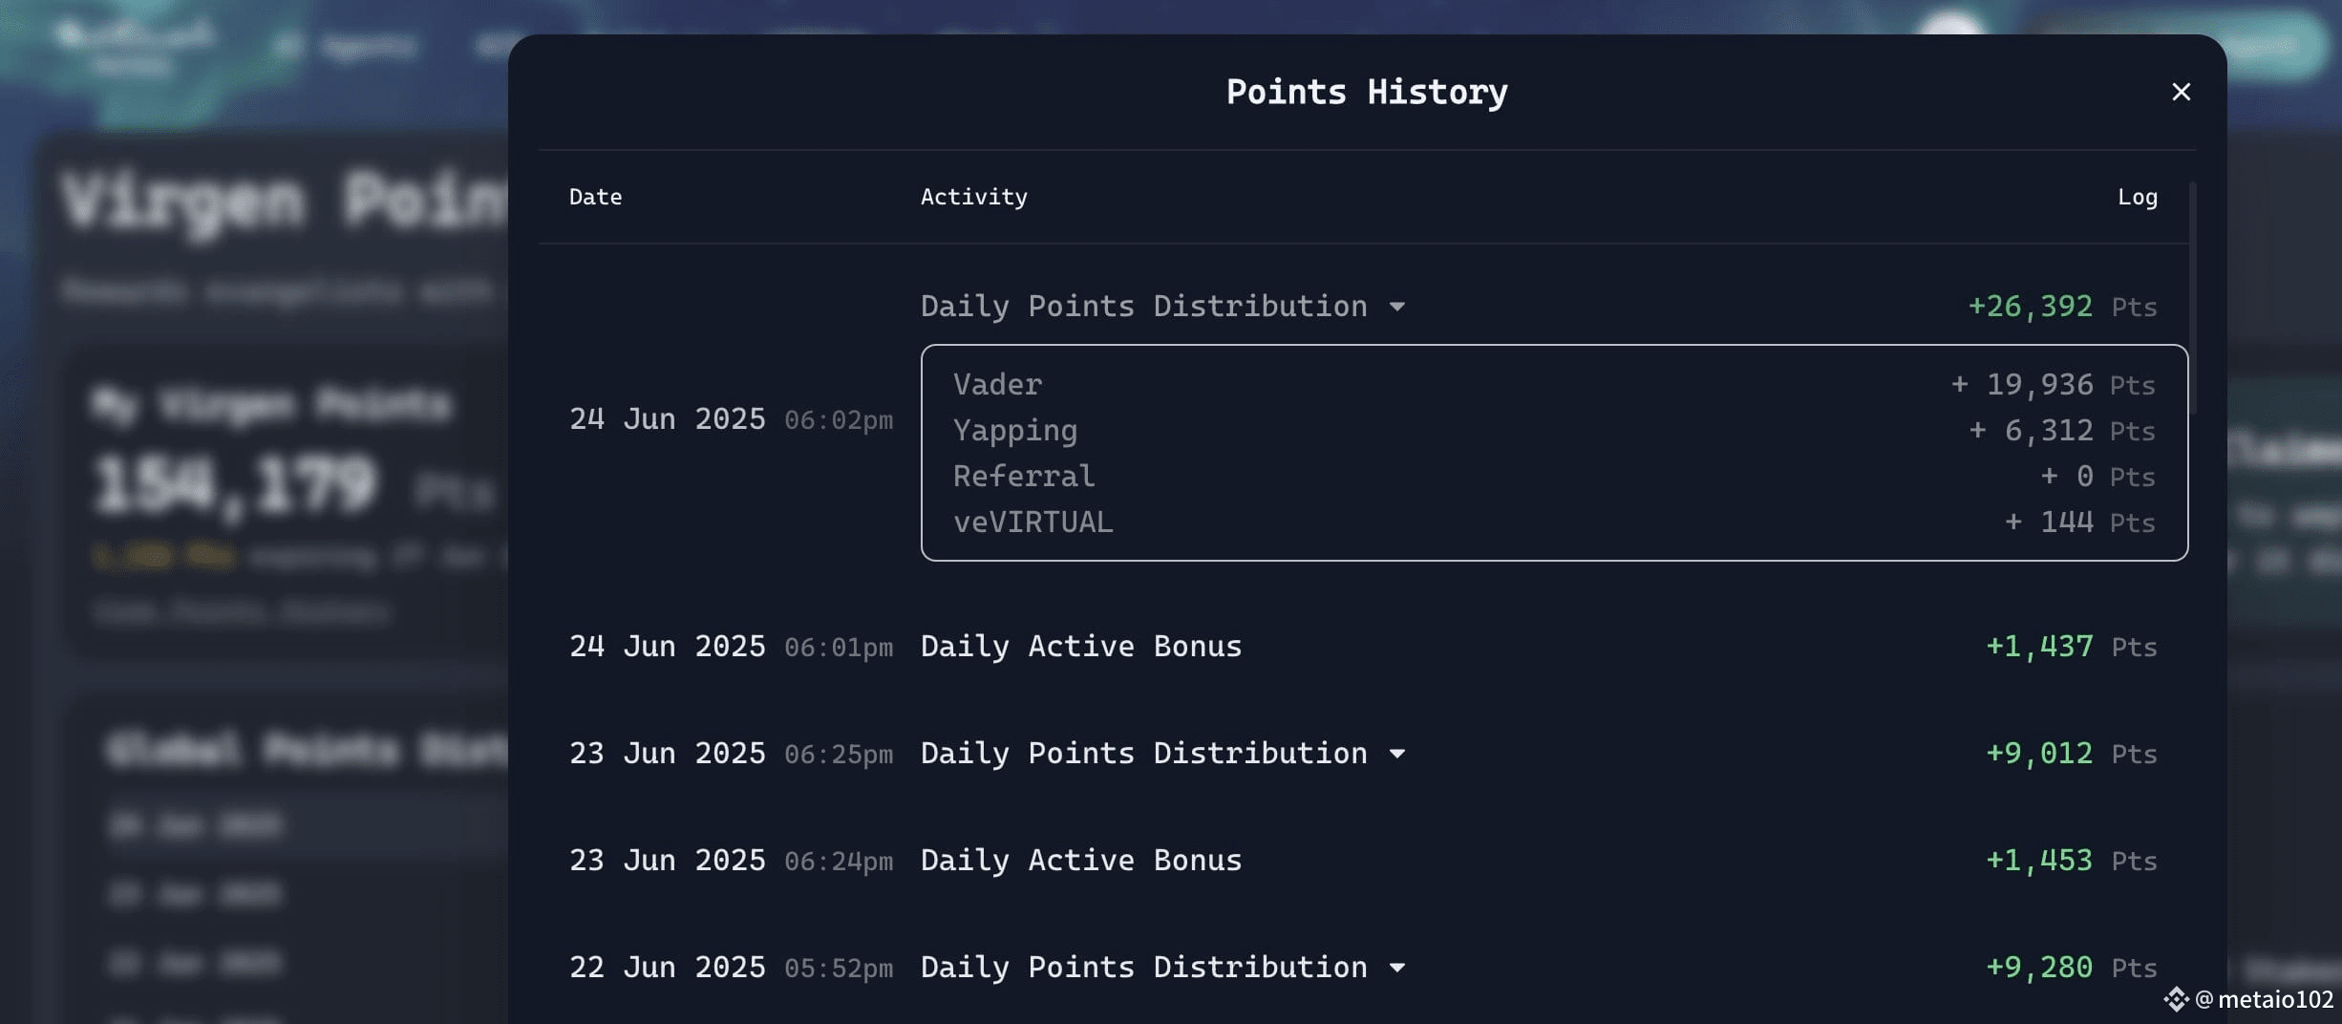Click the blurred profile avatar in header

click(x=1950, y=26)
